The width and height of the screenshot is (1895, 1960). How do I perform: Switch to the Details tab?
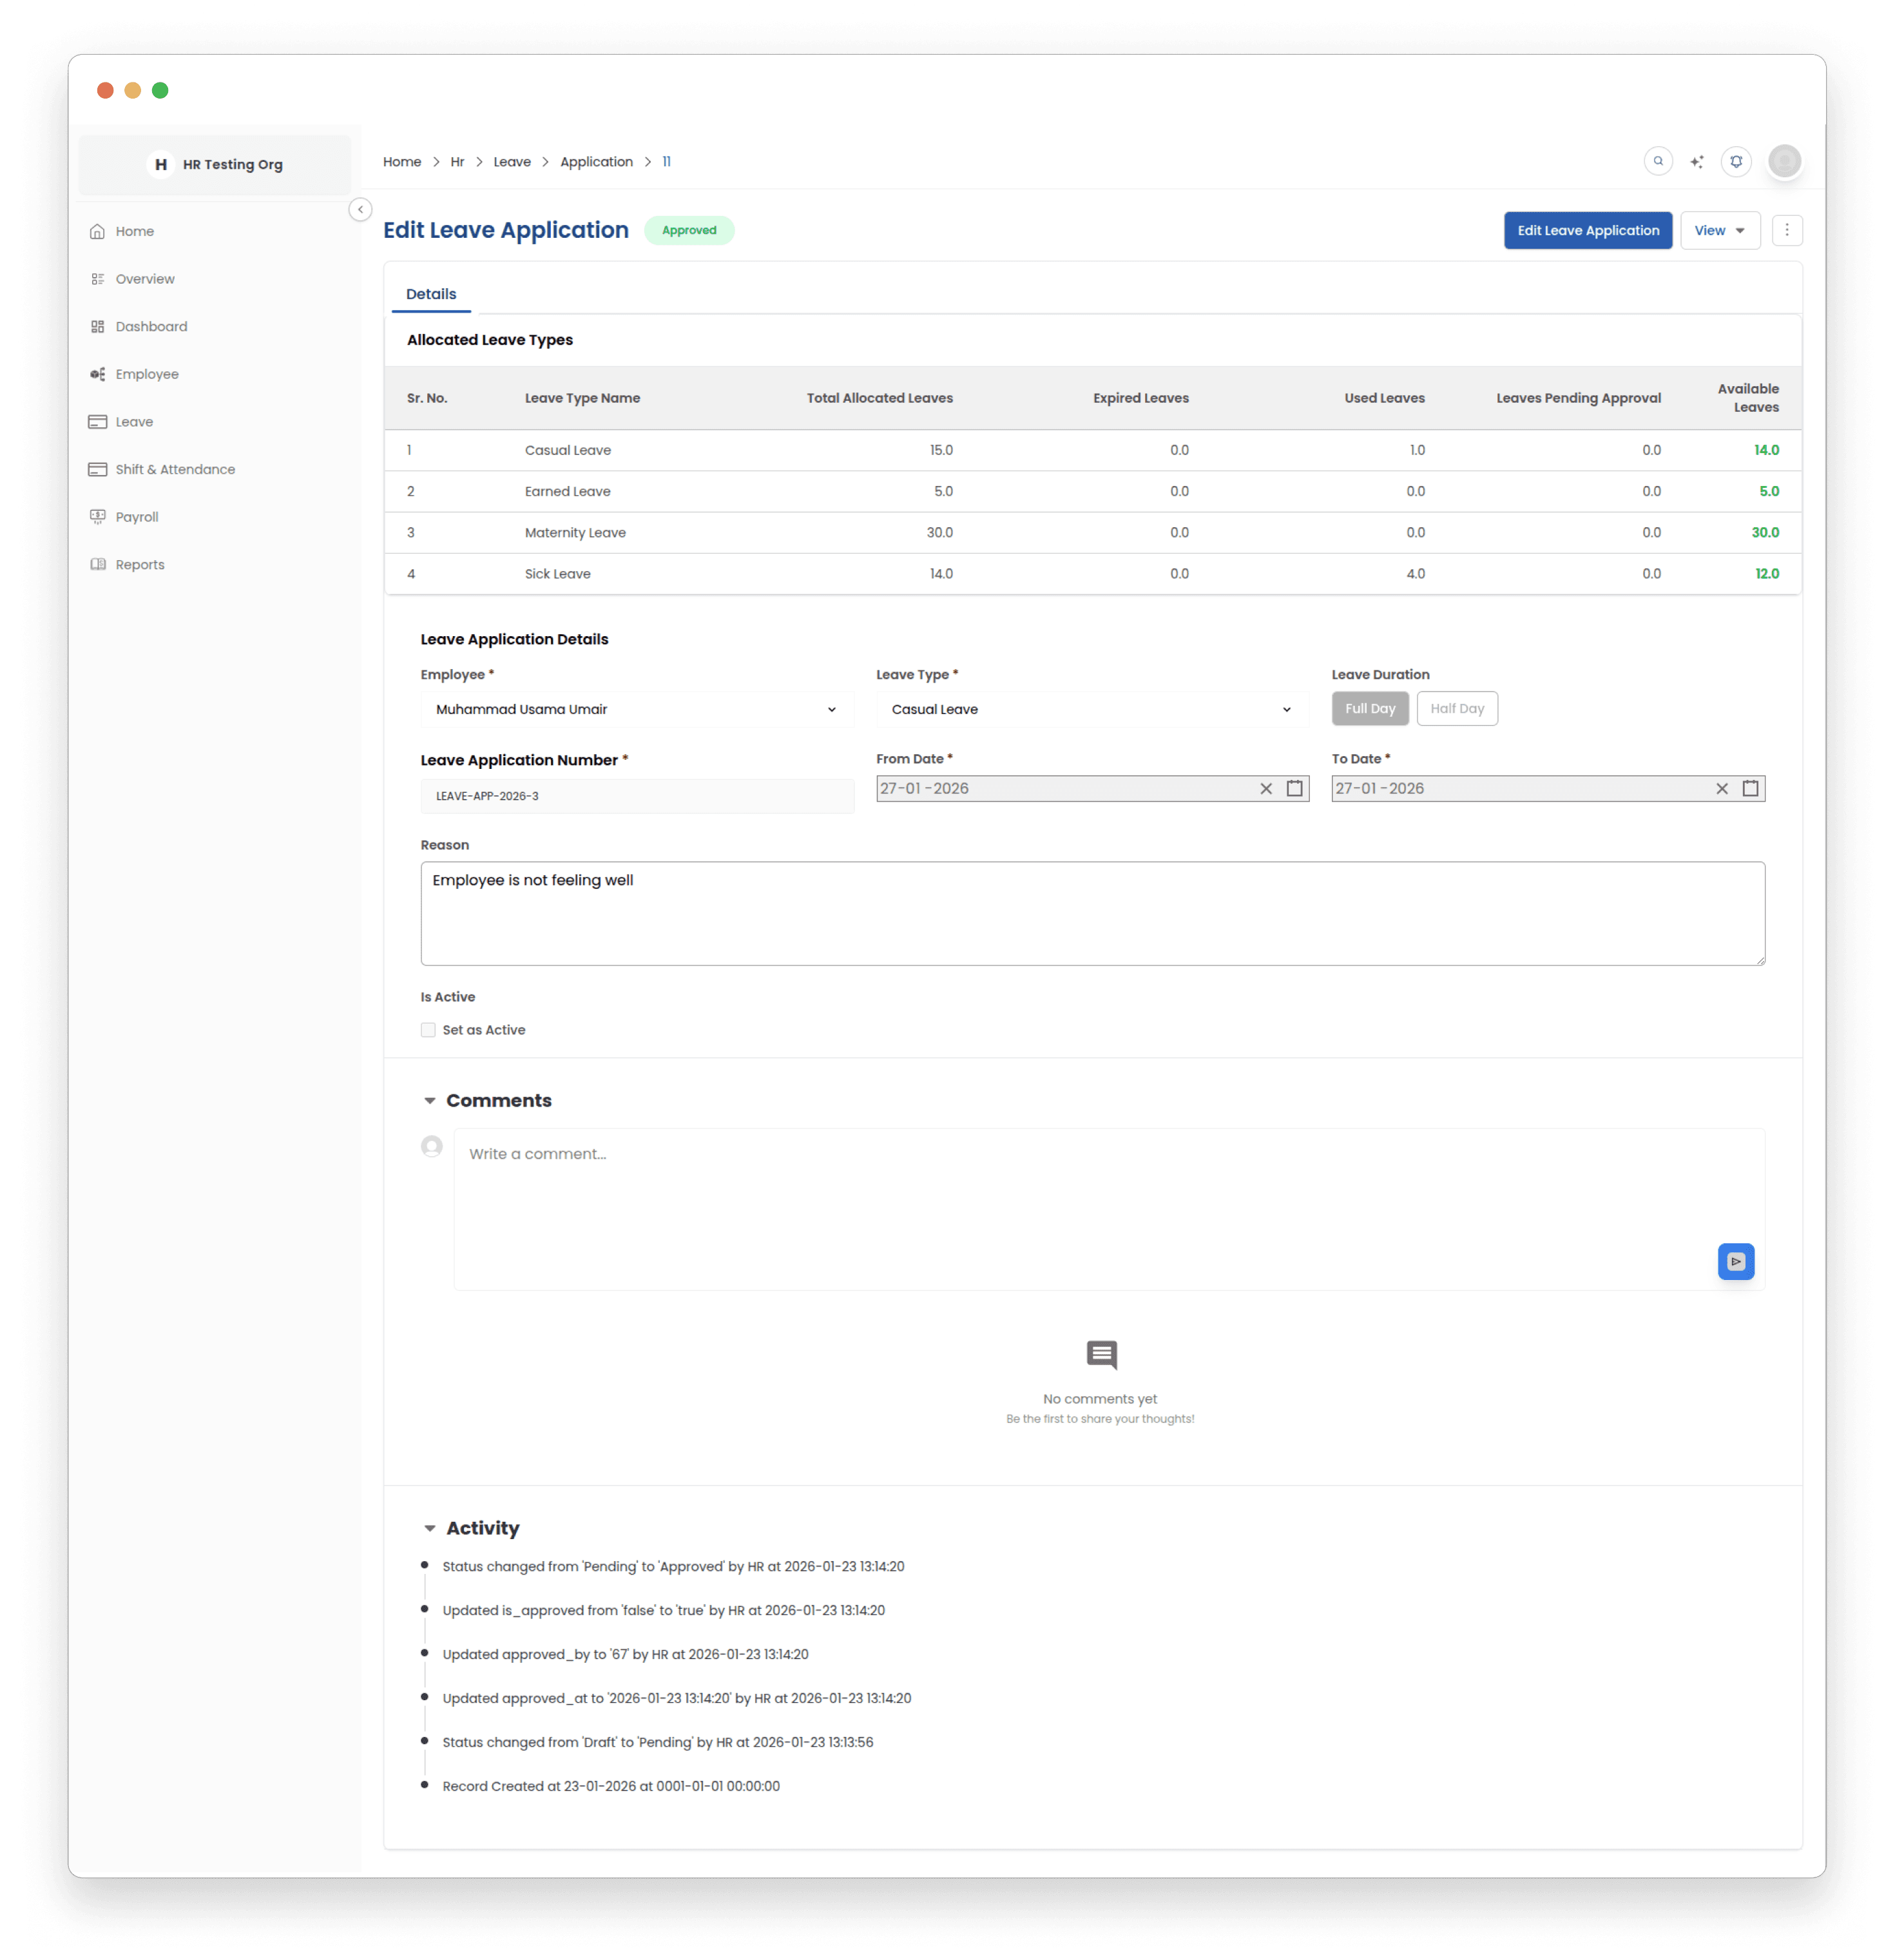point(431,293)
